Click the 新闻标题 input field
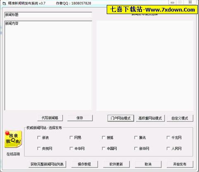 [x=48, y=15]
